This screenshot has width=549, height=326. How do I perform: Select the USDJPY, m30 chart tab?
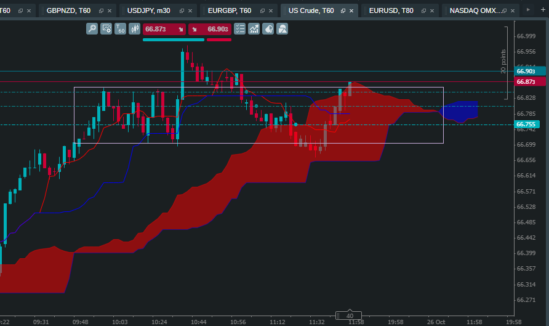click(x=149, y=10)
